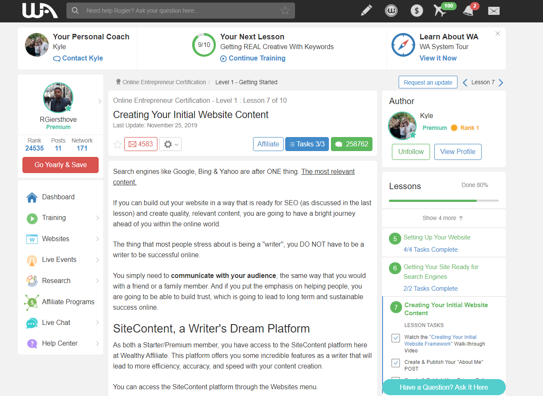Click the Affiliate button
This screenshot has width=543, height=396.
coord(268,144)
